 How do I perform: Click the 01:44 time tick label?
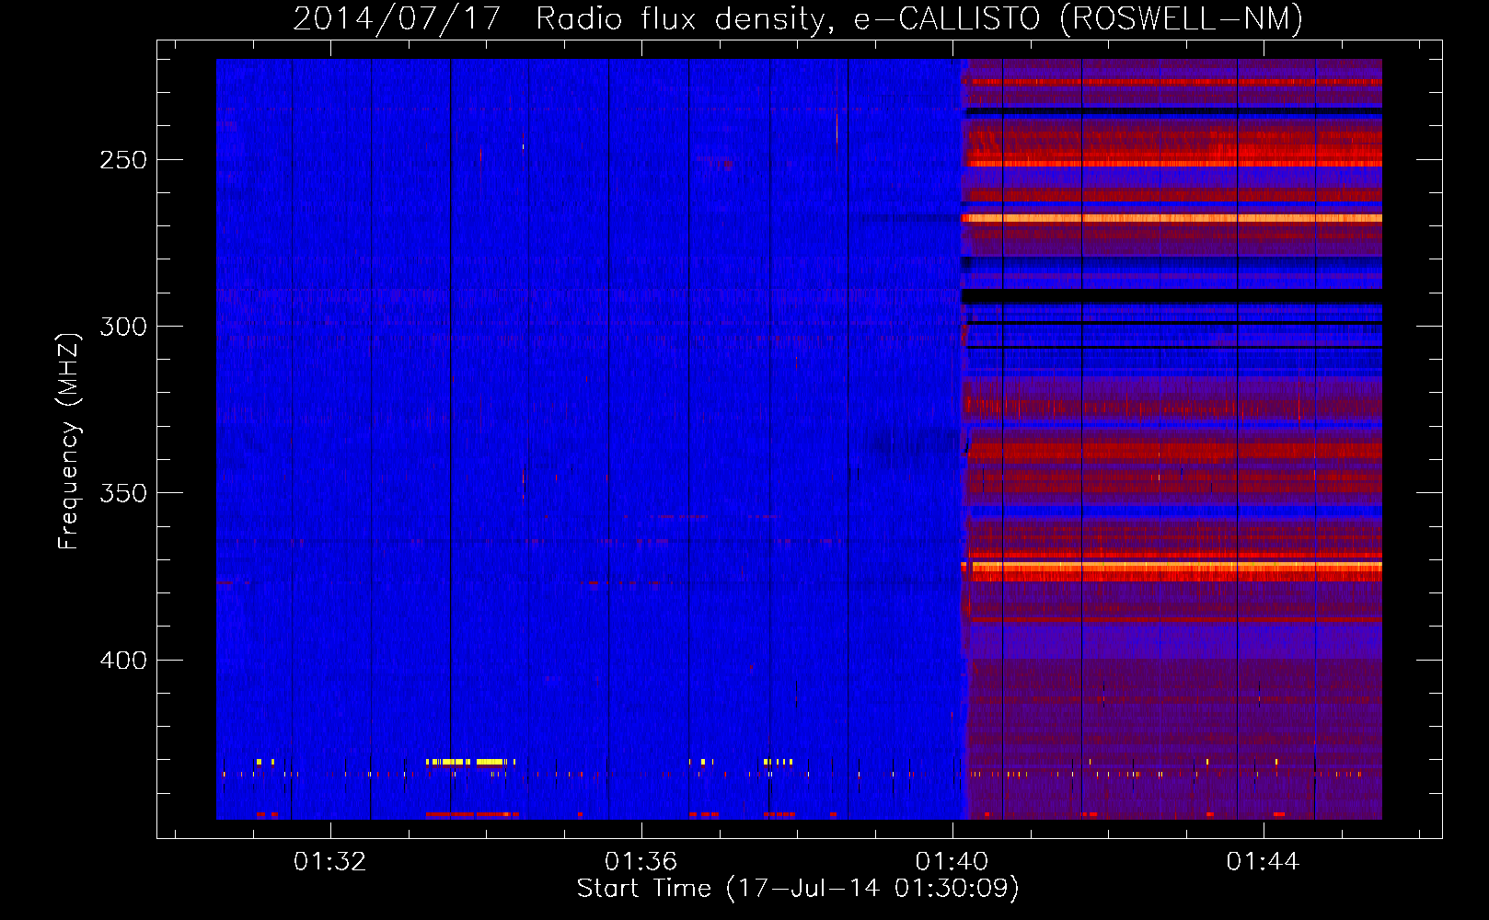pyautogui.click(x=1263, y=861)
